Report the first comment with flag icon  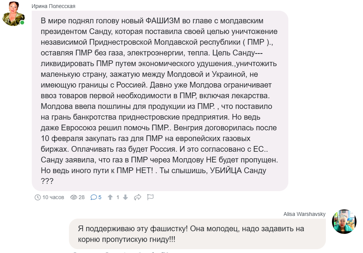[150, 197]
